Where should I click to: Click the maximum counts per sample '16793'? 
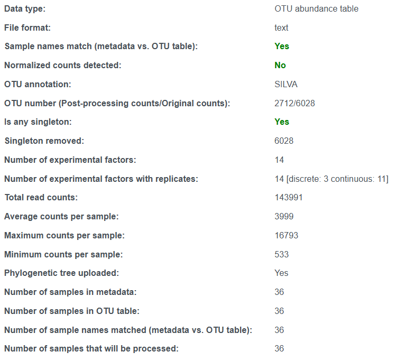click(x=287, y=235)
